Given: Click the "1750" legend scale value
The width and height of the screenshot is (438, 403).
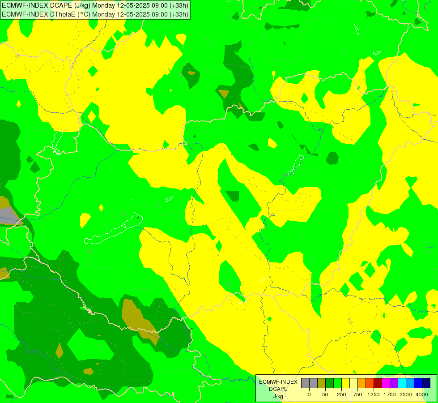Looking at the screenshot, I should click(x=390, y=394).
